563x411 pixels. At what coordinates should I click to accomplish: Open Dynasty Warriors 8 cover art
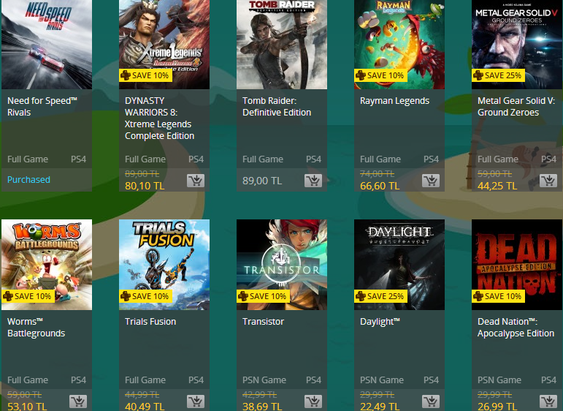coord(164,45)
